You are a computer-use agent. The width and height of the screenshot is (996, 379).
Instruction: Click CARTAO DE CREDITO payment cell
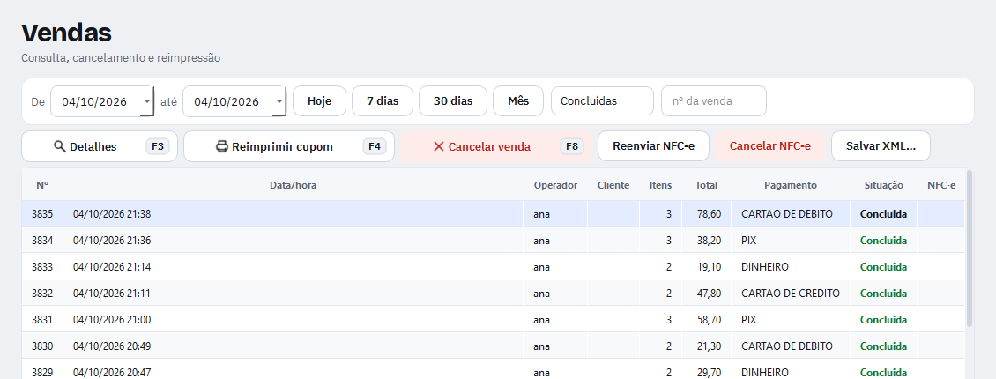(791, 294)
